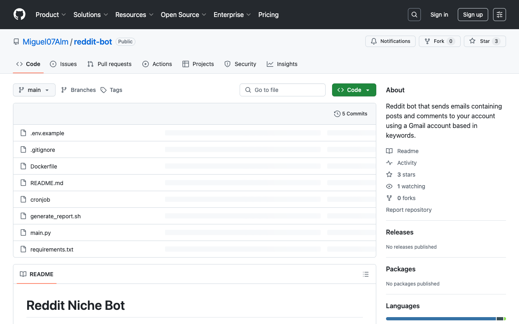The height and width of the screenshot is (324, 519).
Task: Click Report repository link
Action: (x=409, y=210)
